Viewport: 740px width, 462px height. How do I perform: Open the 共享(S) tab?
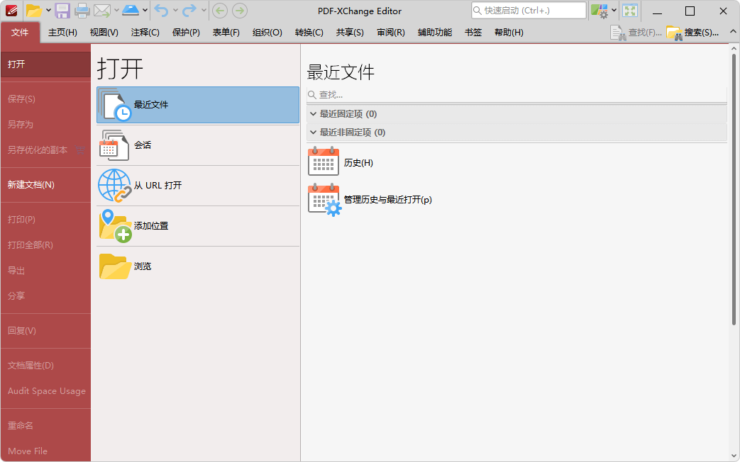(x=350, y=33)
